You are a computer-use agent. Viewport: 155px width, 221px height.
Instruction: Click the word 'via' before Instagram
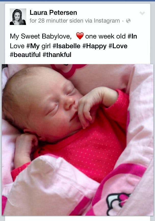click(89, 21)
